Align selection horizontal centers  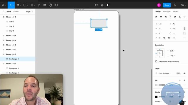161,17
